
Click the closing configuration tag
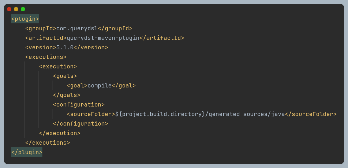(81, 124)
